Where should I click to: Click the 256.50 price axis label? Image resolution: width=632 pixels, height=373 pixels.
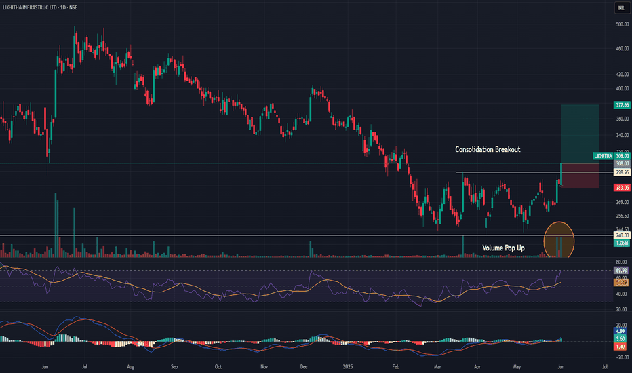point(622,216)
